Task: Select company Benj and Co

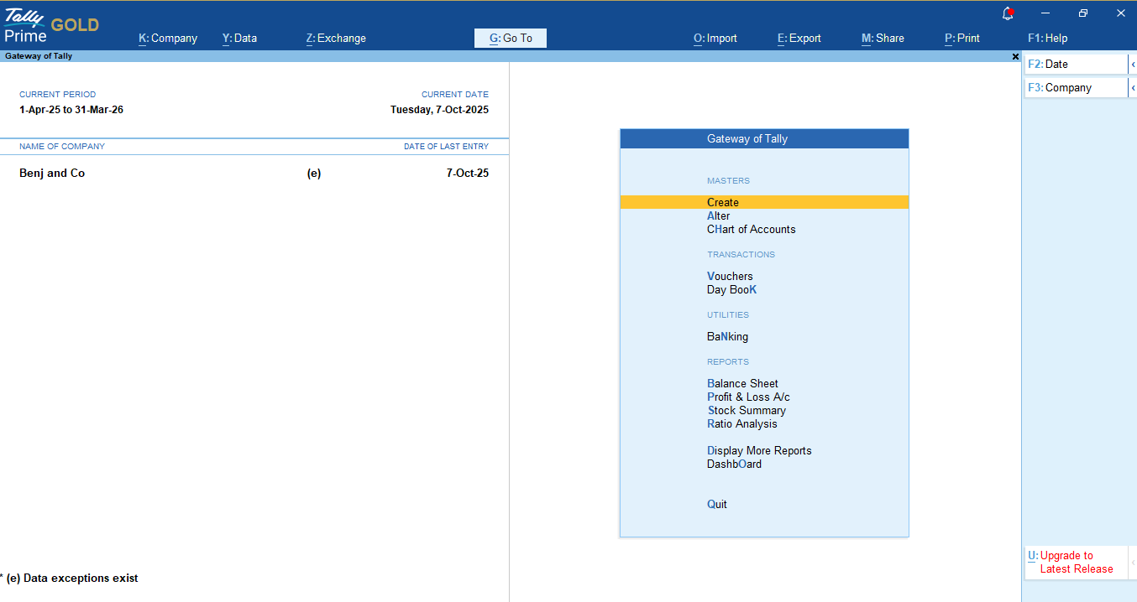Action: coord(52,174)
